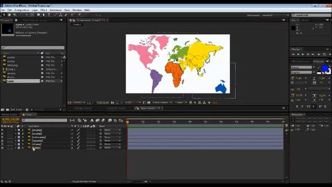Select the last layer in timeline
This screenshot has height=187, width=332.
(x=36, y=148)
